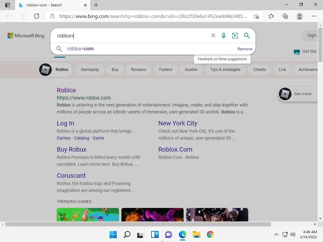The image size is (323, 242).
Task: Open the Roblox.Com sublink
Action: point(175,149)
